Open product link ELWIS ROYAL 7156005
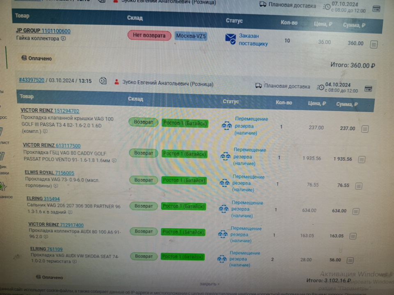 click(x=49, y=172)
